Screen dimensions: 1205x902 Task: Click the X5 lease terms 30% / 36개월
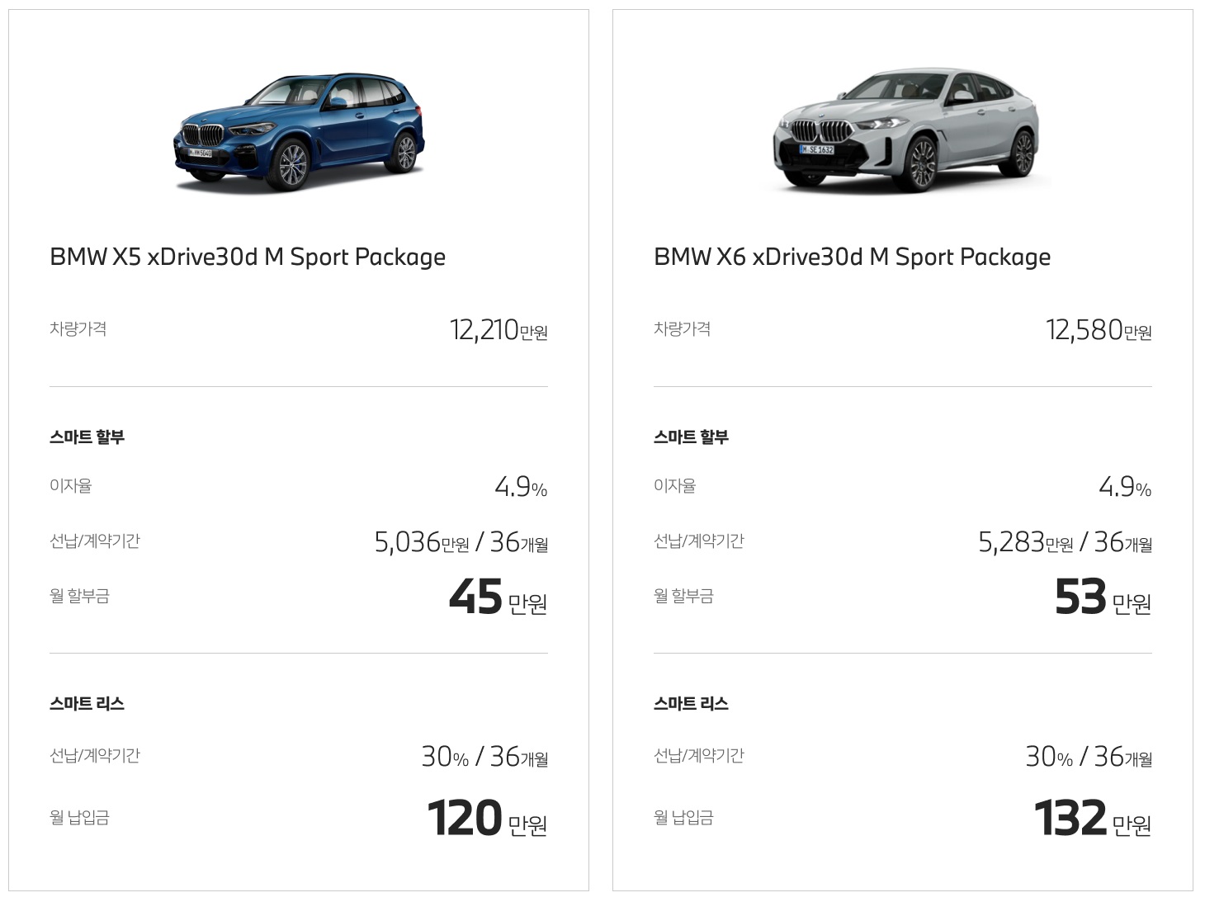tap(485, 757)
